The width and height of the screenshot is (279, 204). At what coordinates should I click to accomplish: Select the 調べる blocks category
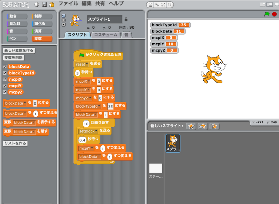42,24
